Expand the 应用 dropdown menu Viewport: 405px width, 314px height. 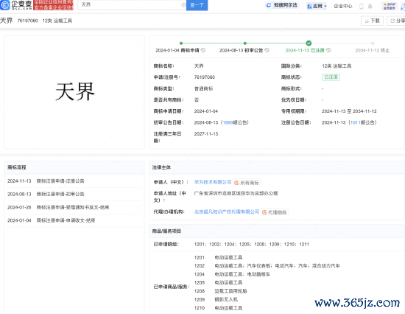pyautogui.click(x=317, y=6)
